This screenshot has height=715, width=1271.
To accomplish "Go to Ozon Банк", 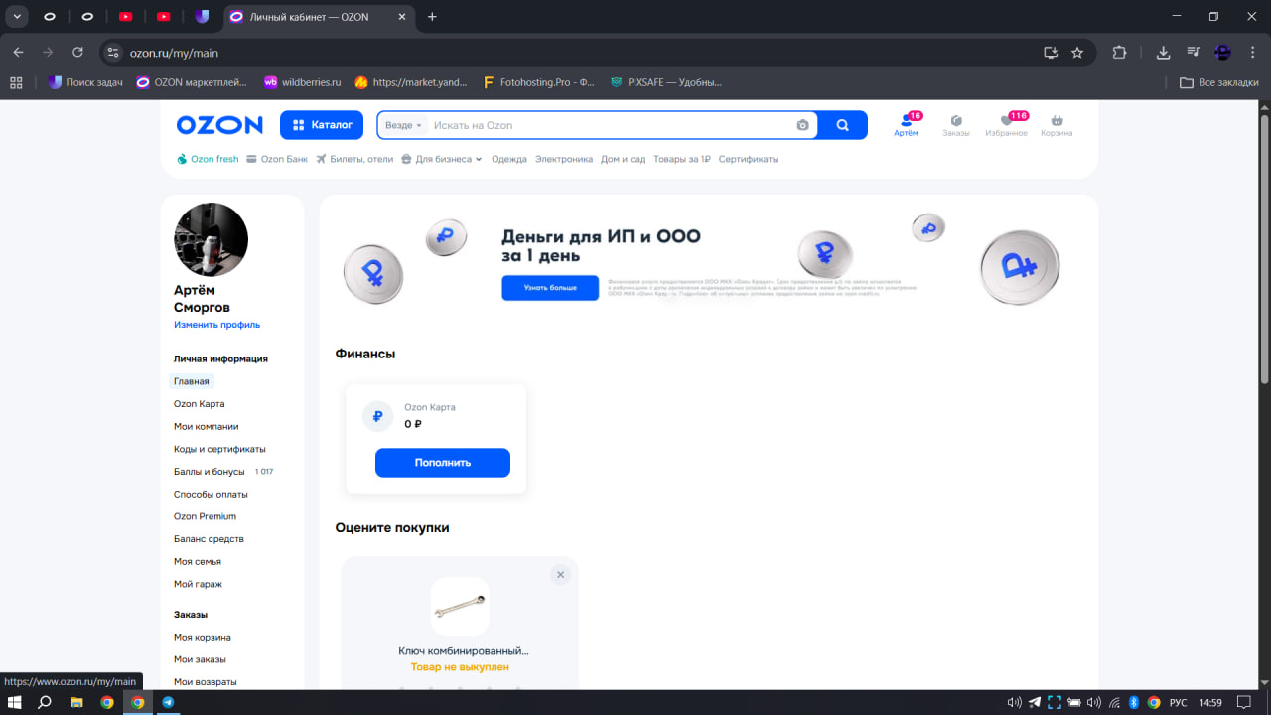I will [277, 159].
